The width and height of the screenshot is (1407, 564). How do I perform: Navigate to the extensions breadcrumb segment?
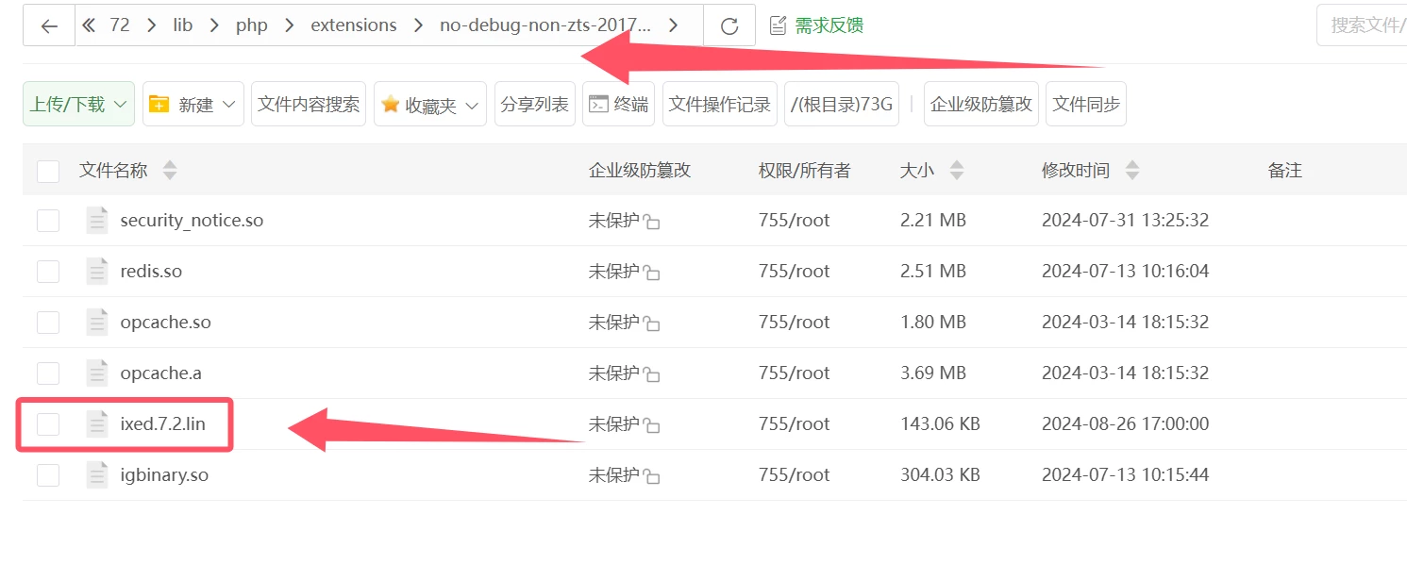click(354, 25)
